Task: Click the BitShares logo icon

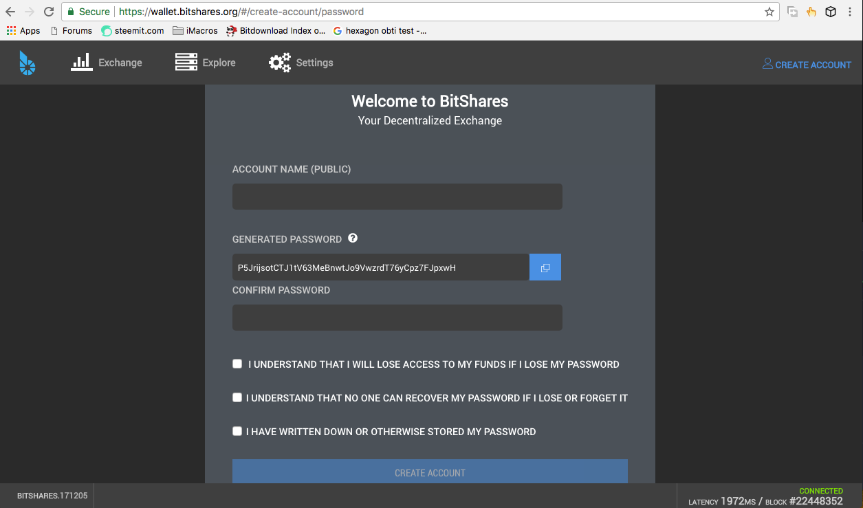Action: (x=27, y=63)
